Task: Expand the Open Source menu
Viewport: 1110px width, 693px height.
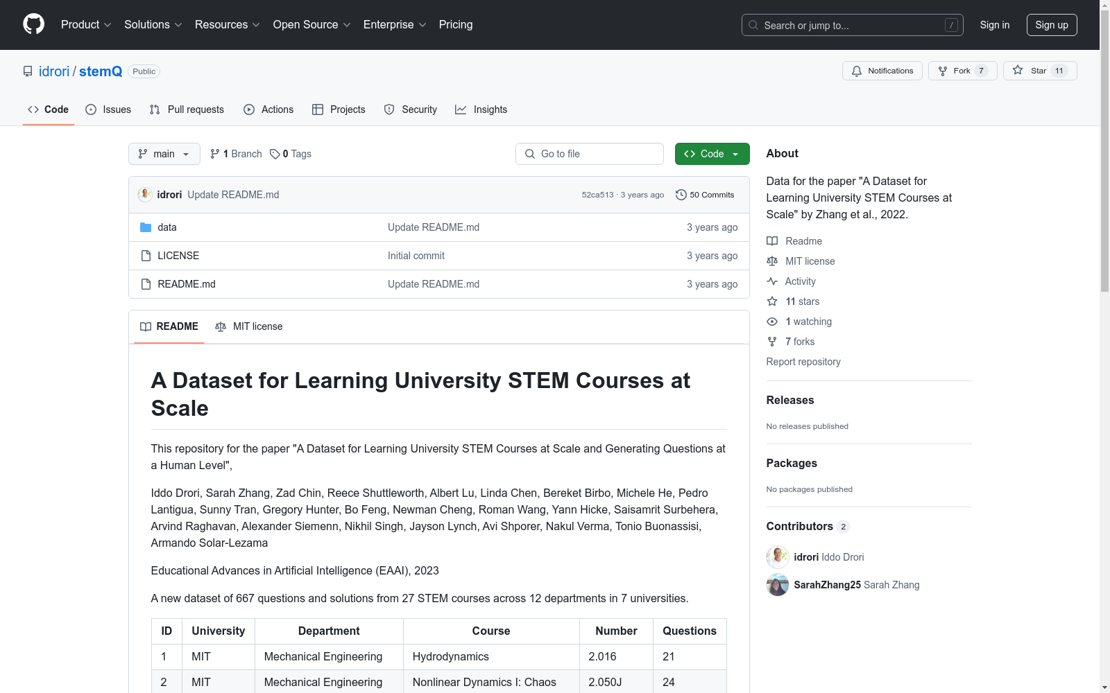Action: pyautogui.click(x=312, y=24)
